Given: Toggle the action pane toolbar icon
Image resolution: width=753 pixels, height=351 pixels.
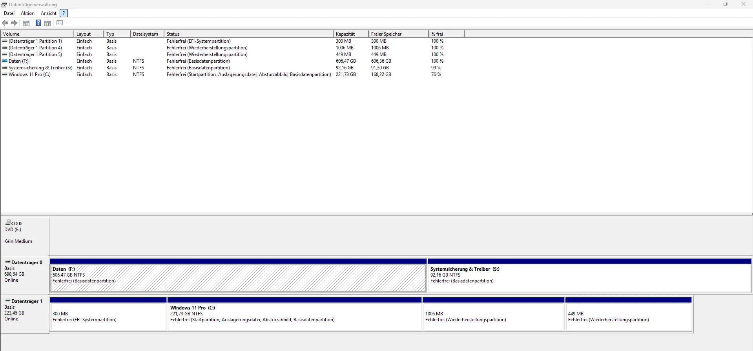Looking at the screenshot, I should 47,23.
